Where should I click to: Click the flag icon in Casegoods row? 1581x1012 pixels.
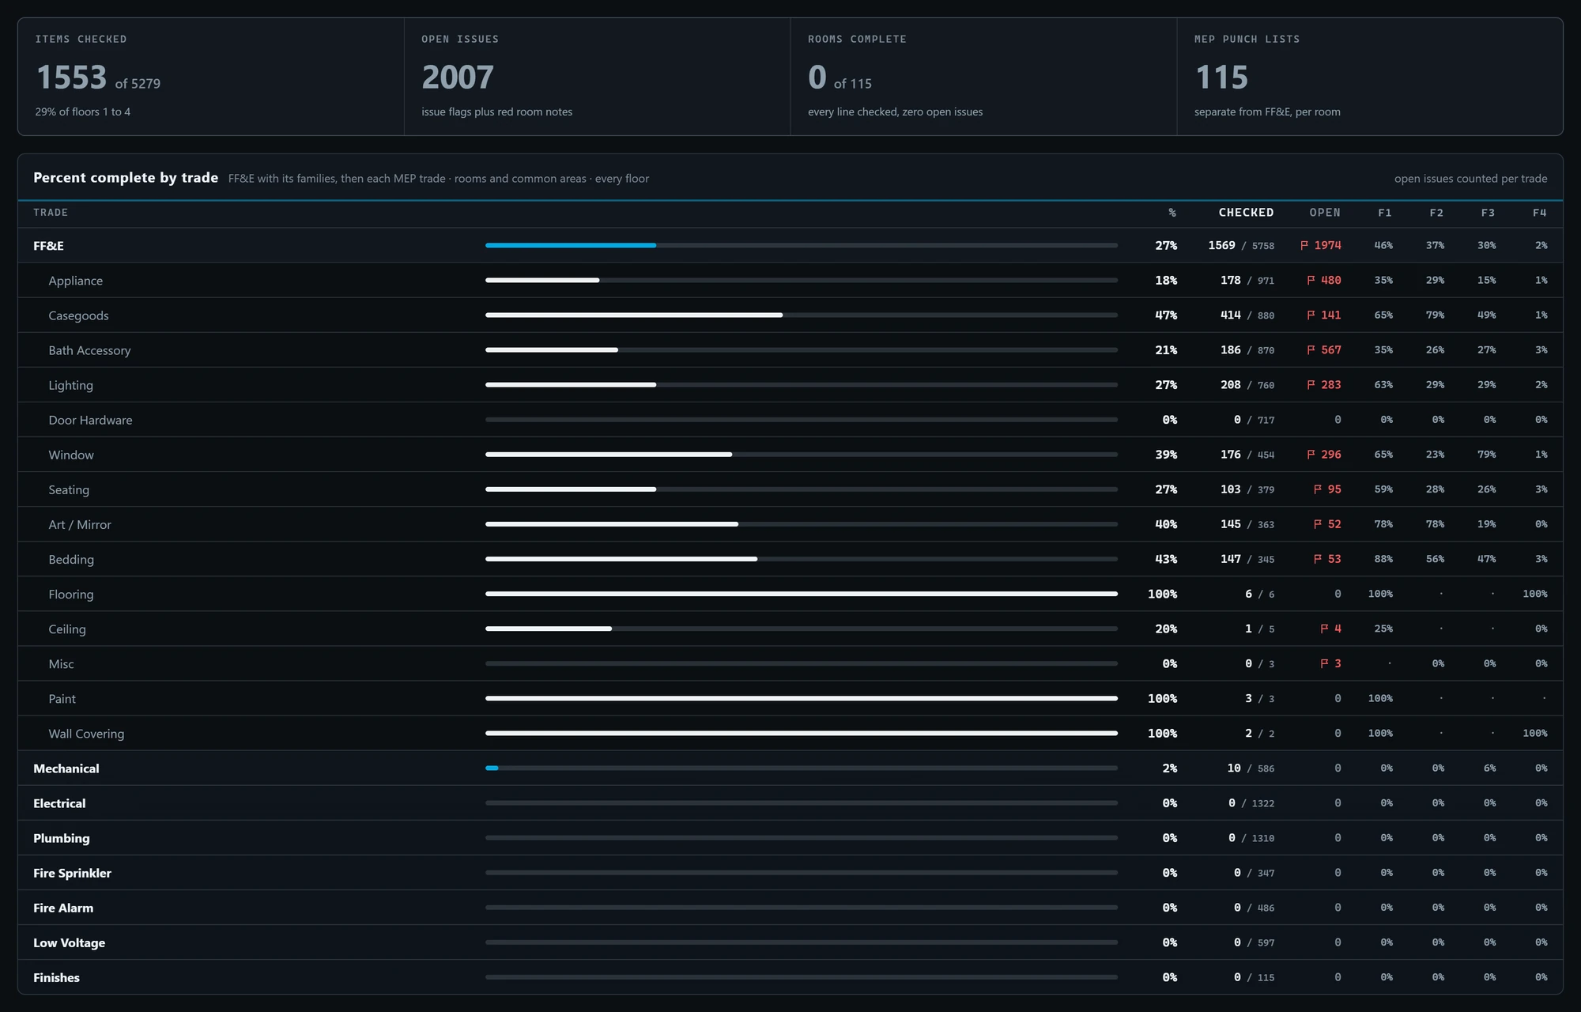click(1311, 315)
